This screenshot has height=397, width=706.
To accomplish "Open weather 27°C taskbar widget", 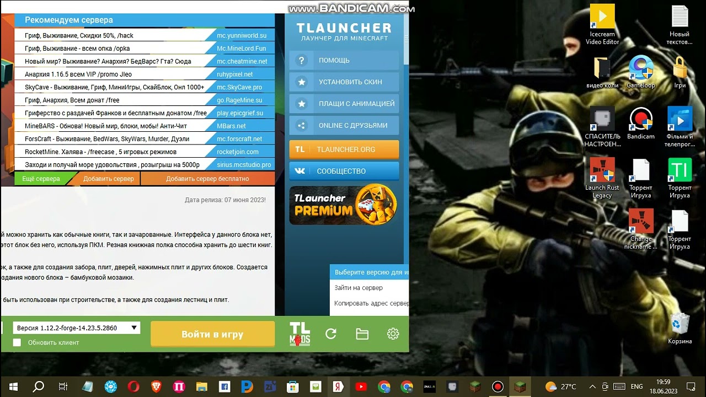I will click(x=561, y=387).
